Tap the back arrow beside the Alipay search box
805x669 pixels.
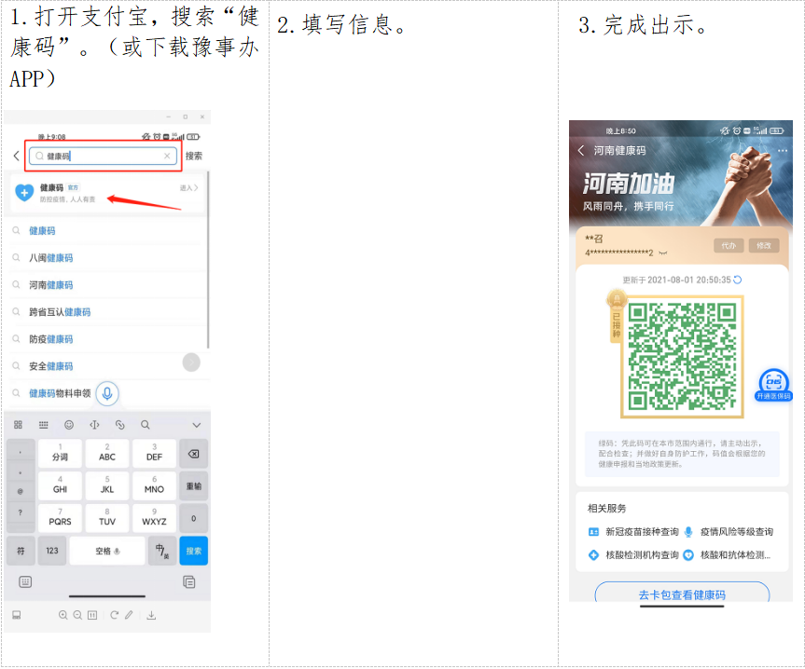[16, 157]
